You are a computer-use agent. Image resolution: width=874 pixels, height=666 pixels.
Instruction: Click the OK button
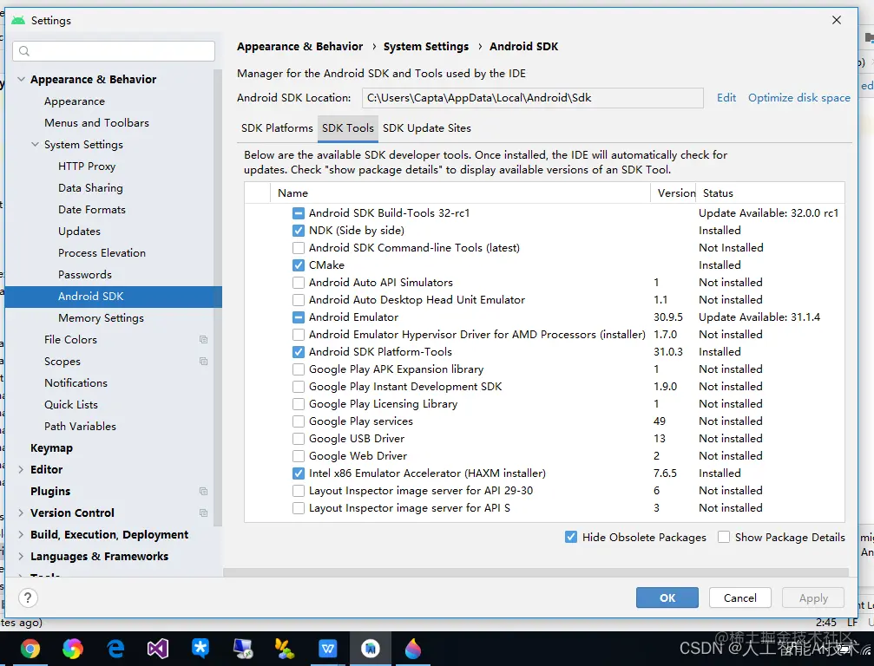click(667, 598)
